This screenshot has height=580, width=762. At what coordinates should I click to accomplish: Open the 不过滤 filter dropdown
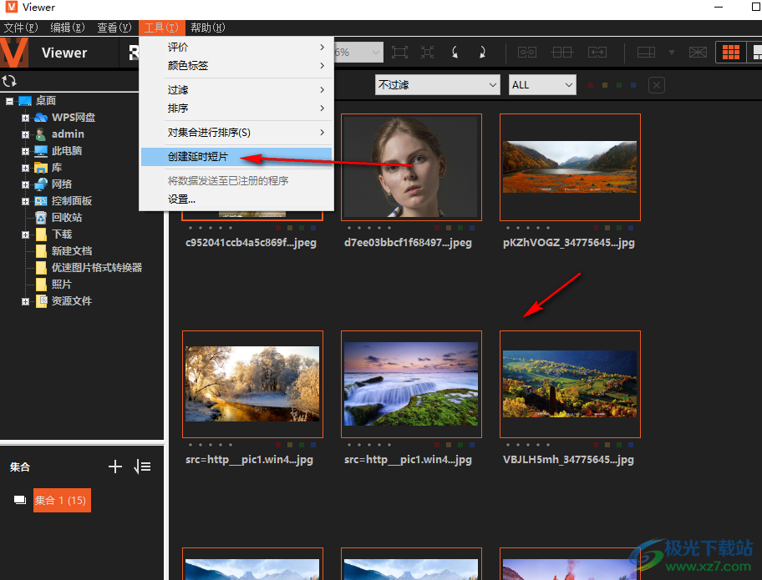[438, 85]
